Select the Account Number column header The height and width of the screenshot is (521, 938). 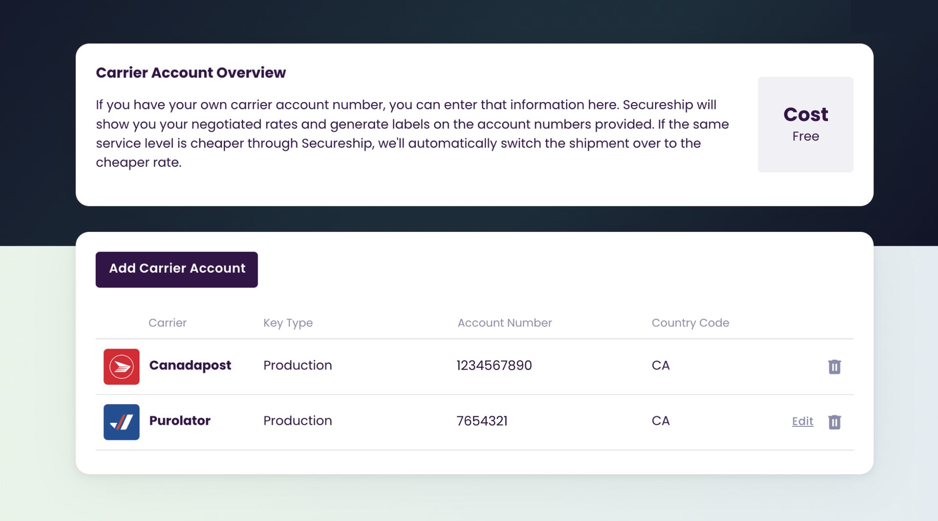[504, 323]
